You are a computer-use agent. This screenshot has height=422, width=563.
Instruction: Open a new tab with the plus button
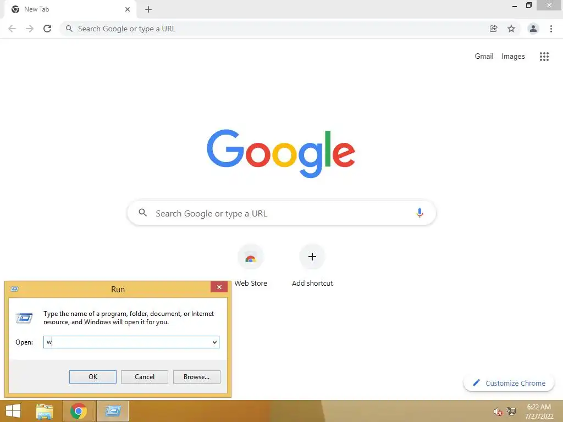click(x=148, y=9)
